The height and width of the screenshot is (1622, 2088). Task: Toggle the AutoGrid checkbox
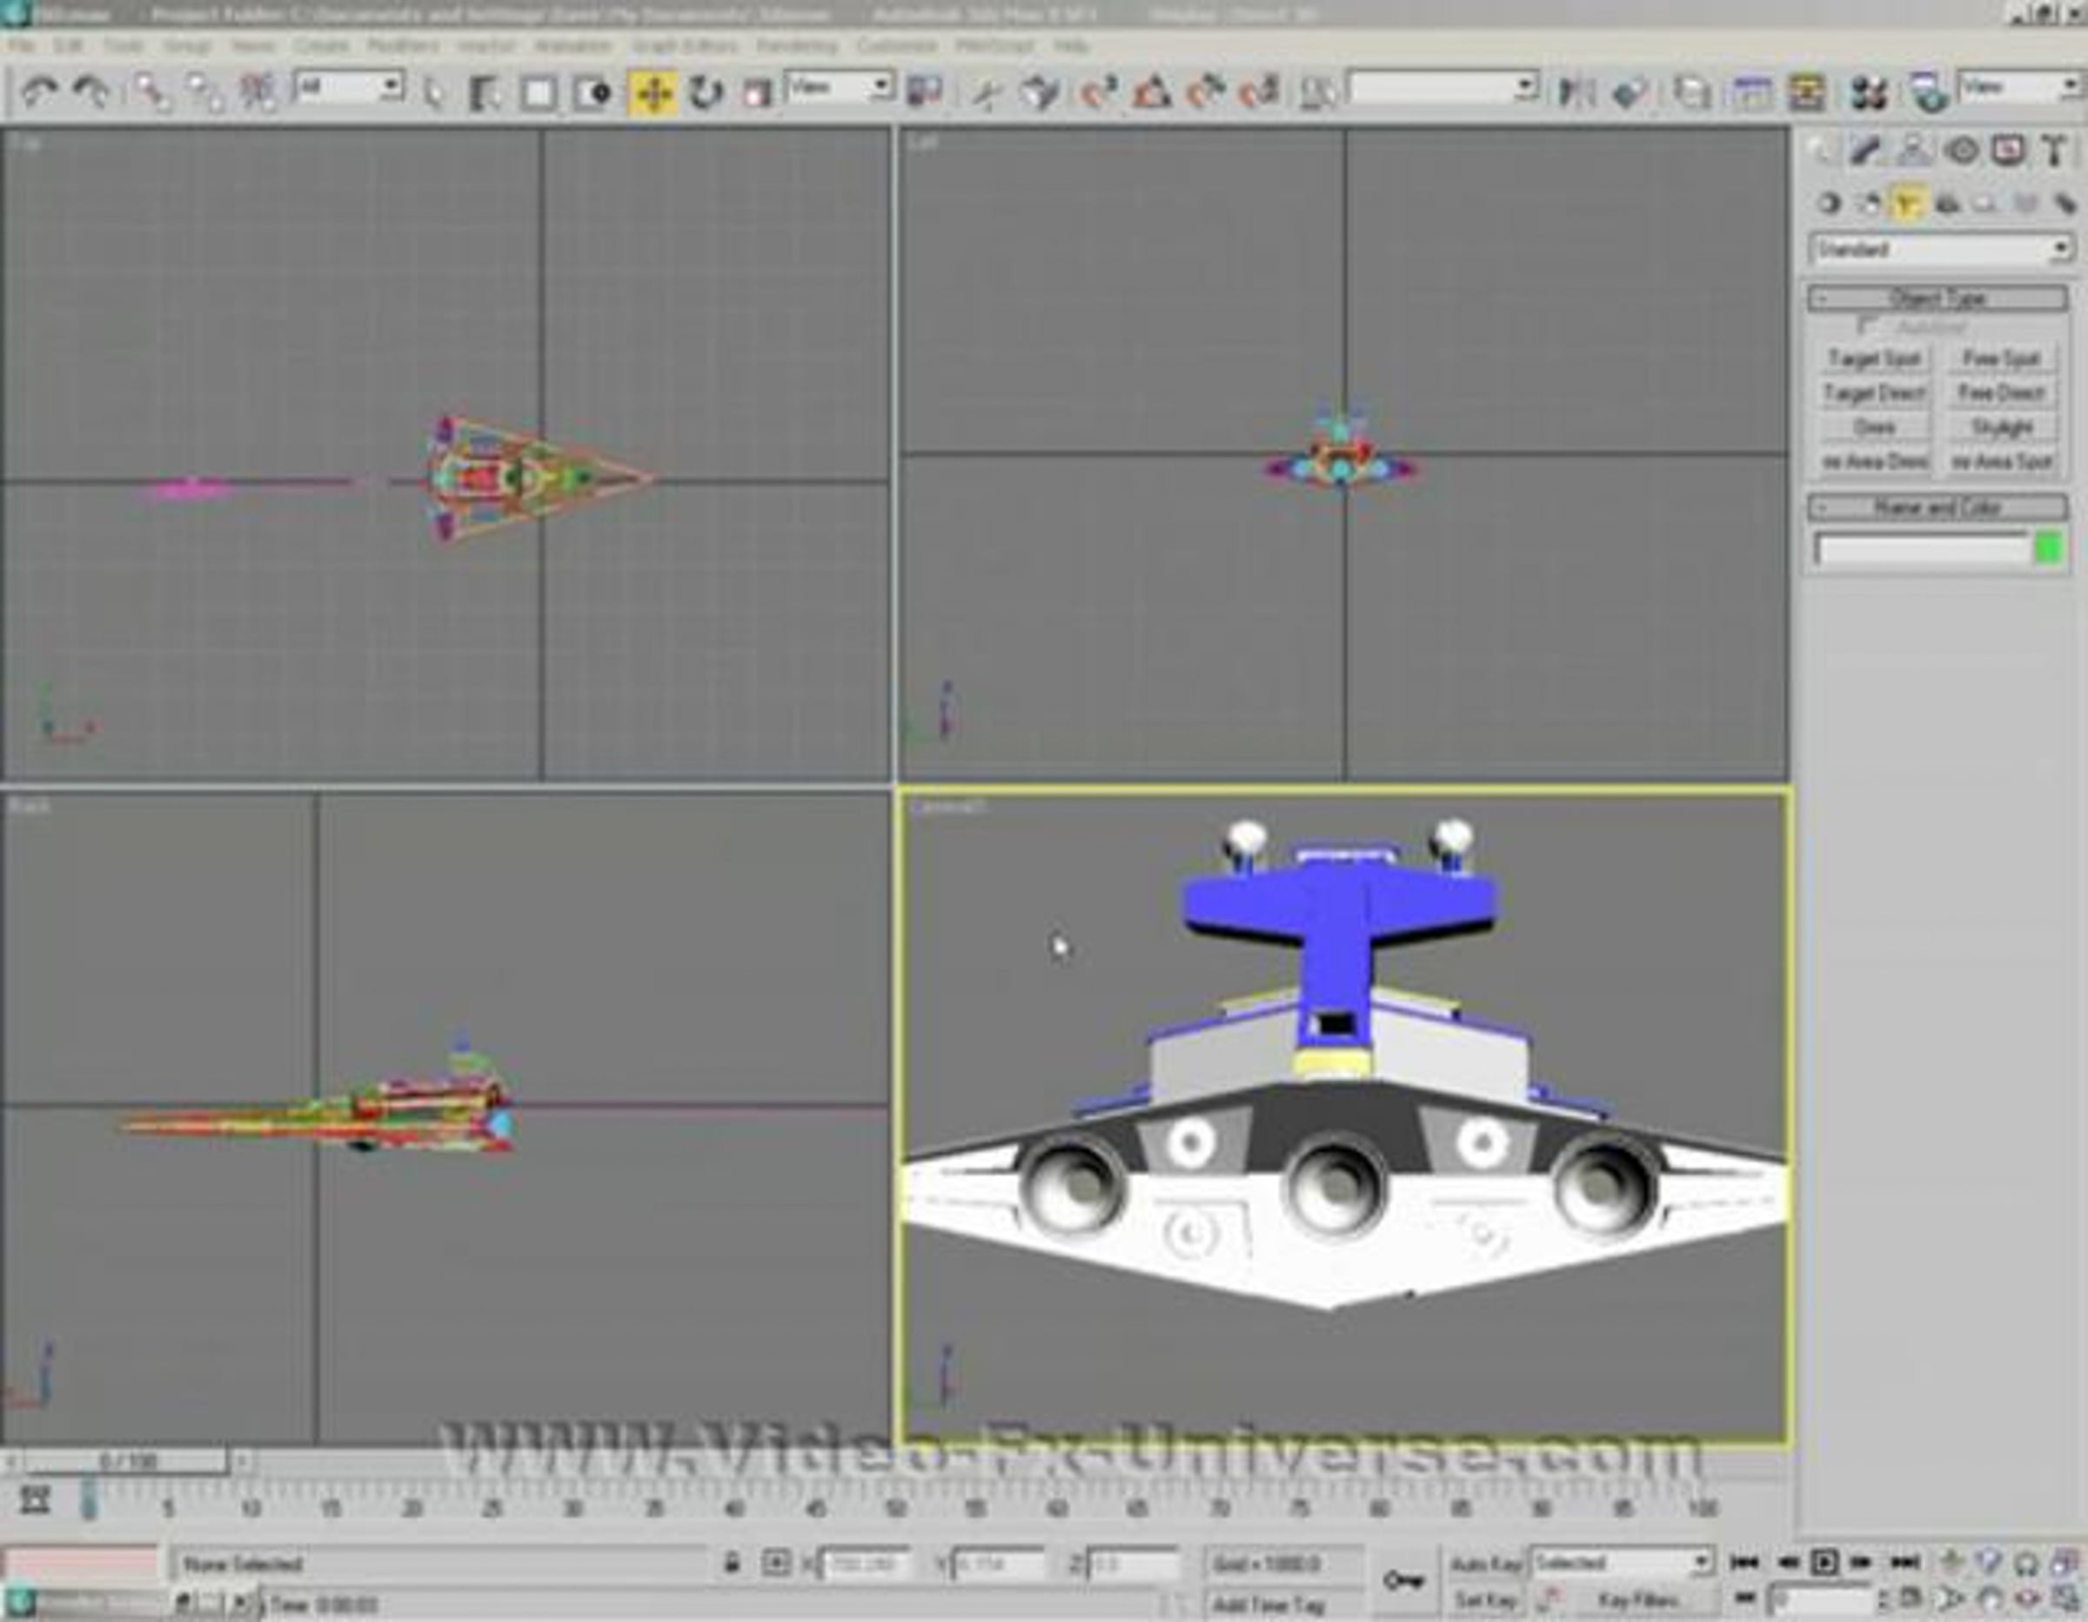pyautogui.click(x=1866, y=327)
